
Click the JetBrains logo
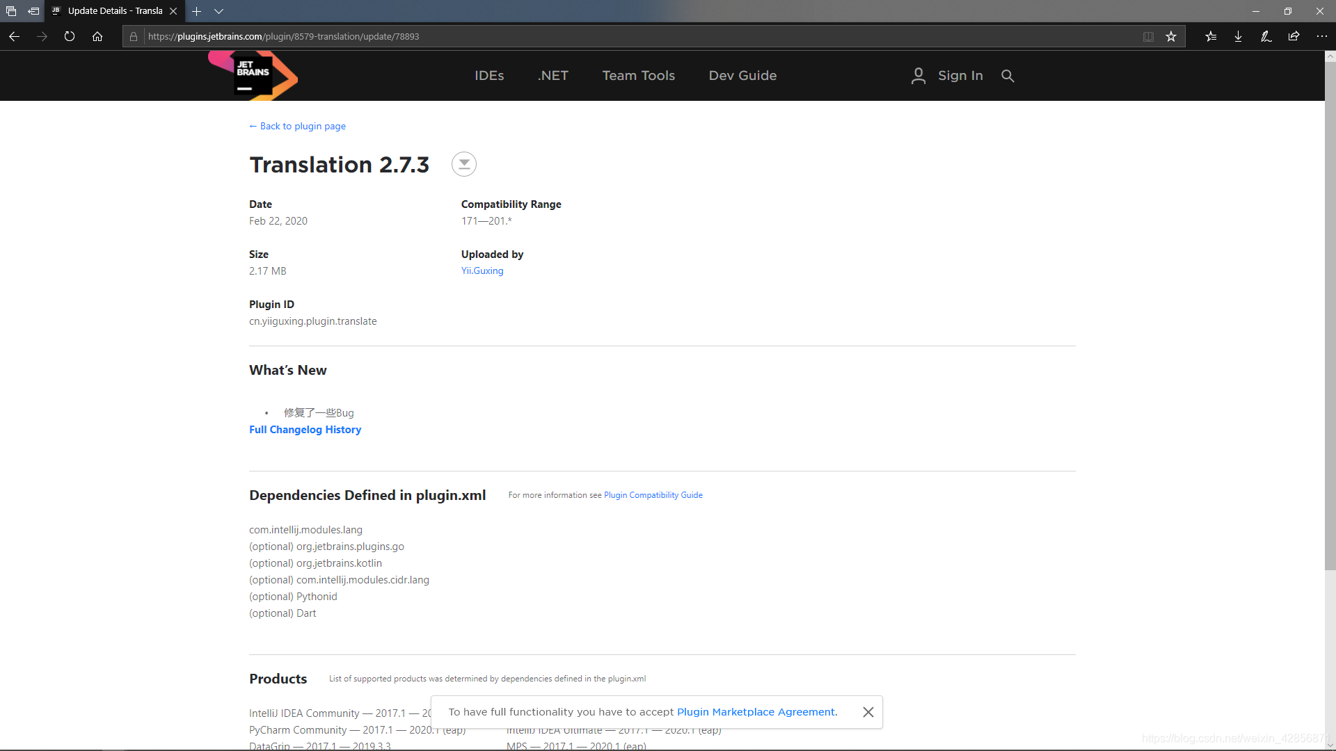click(x=253, y=76)
